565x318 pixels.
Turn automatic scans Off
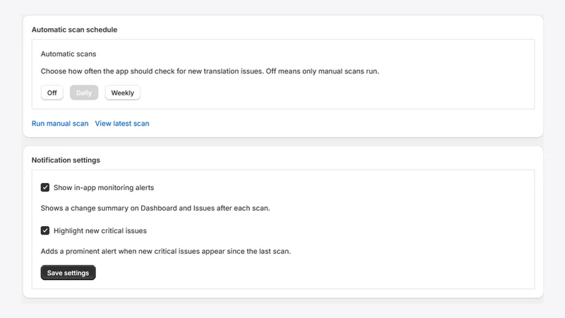(x=52, y=93)
